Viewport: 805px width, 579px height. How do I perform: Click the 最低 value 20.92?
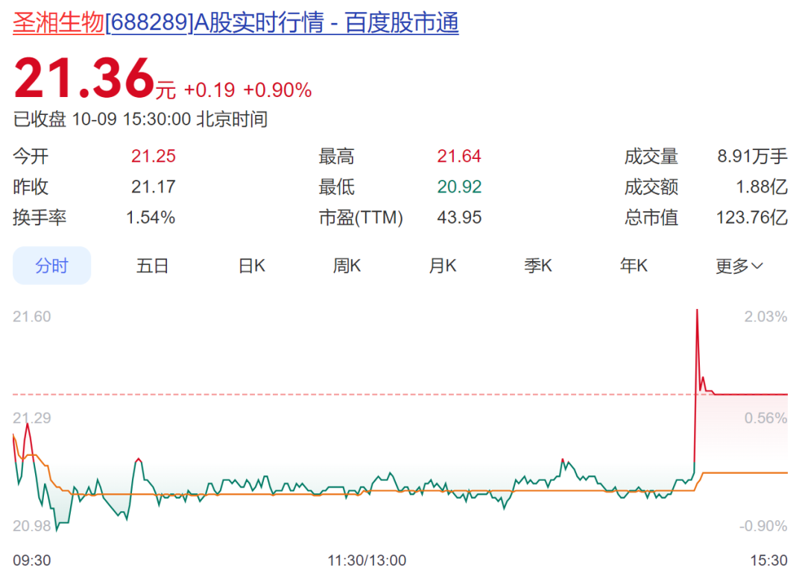click(x=459, y=187)
